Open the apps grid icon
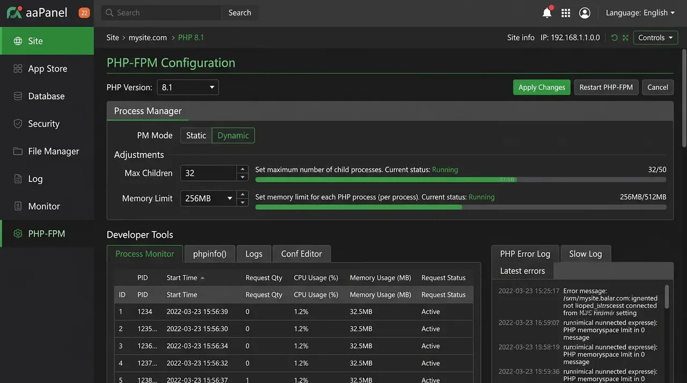This screenshot has width=687, height=383. [566, 13]
